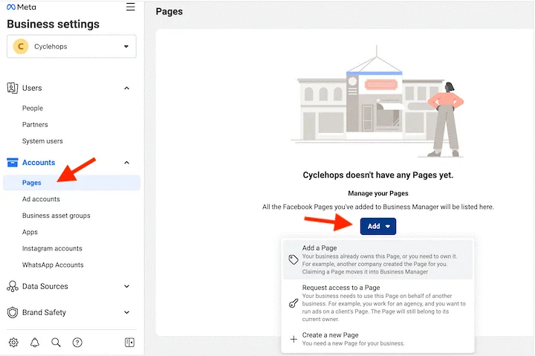
Task: Click the Meta logo
Action: click(x=21, y=7)
